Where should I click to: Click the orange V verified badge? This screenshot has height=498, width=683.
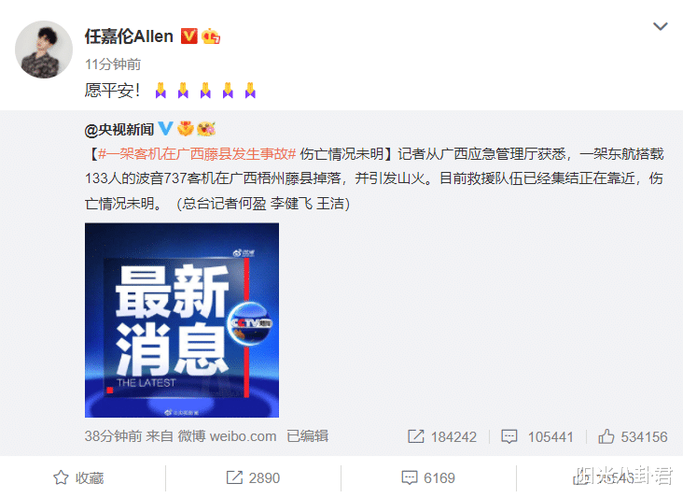tap(188, 36)
